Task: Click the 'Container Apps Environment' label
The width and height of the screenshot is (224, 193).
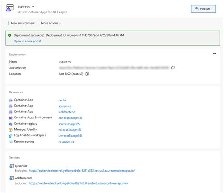Action: coord(33,117)
